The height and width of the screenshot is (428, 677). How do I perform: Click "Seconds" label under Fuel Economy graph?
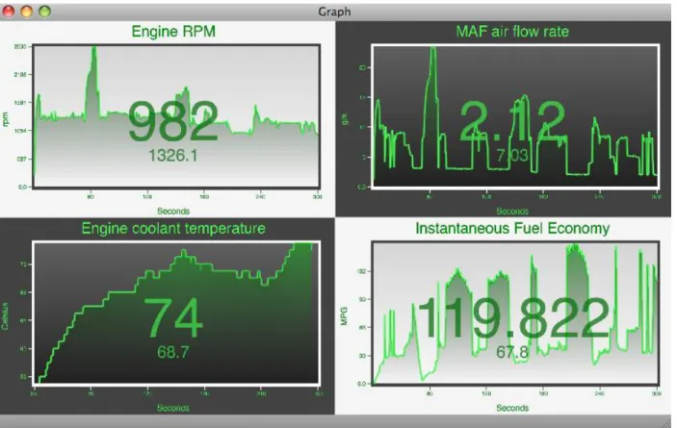click(512, 408)
